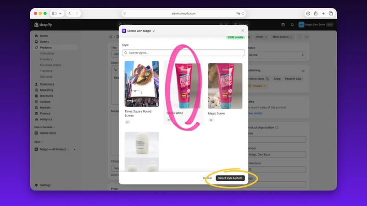Click the Vendor Magic Dev Store field
Screen dimensions: 367x206
(x=277, y=155)
